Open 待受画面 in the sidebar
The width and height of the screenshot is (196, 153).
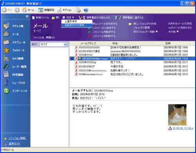[13, 75]
